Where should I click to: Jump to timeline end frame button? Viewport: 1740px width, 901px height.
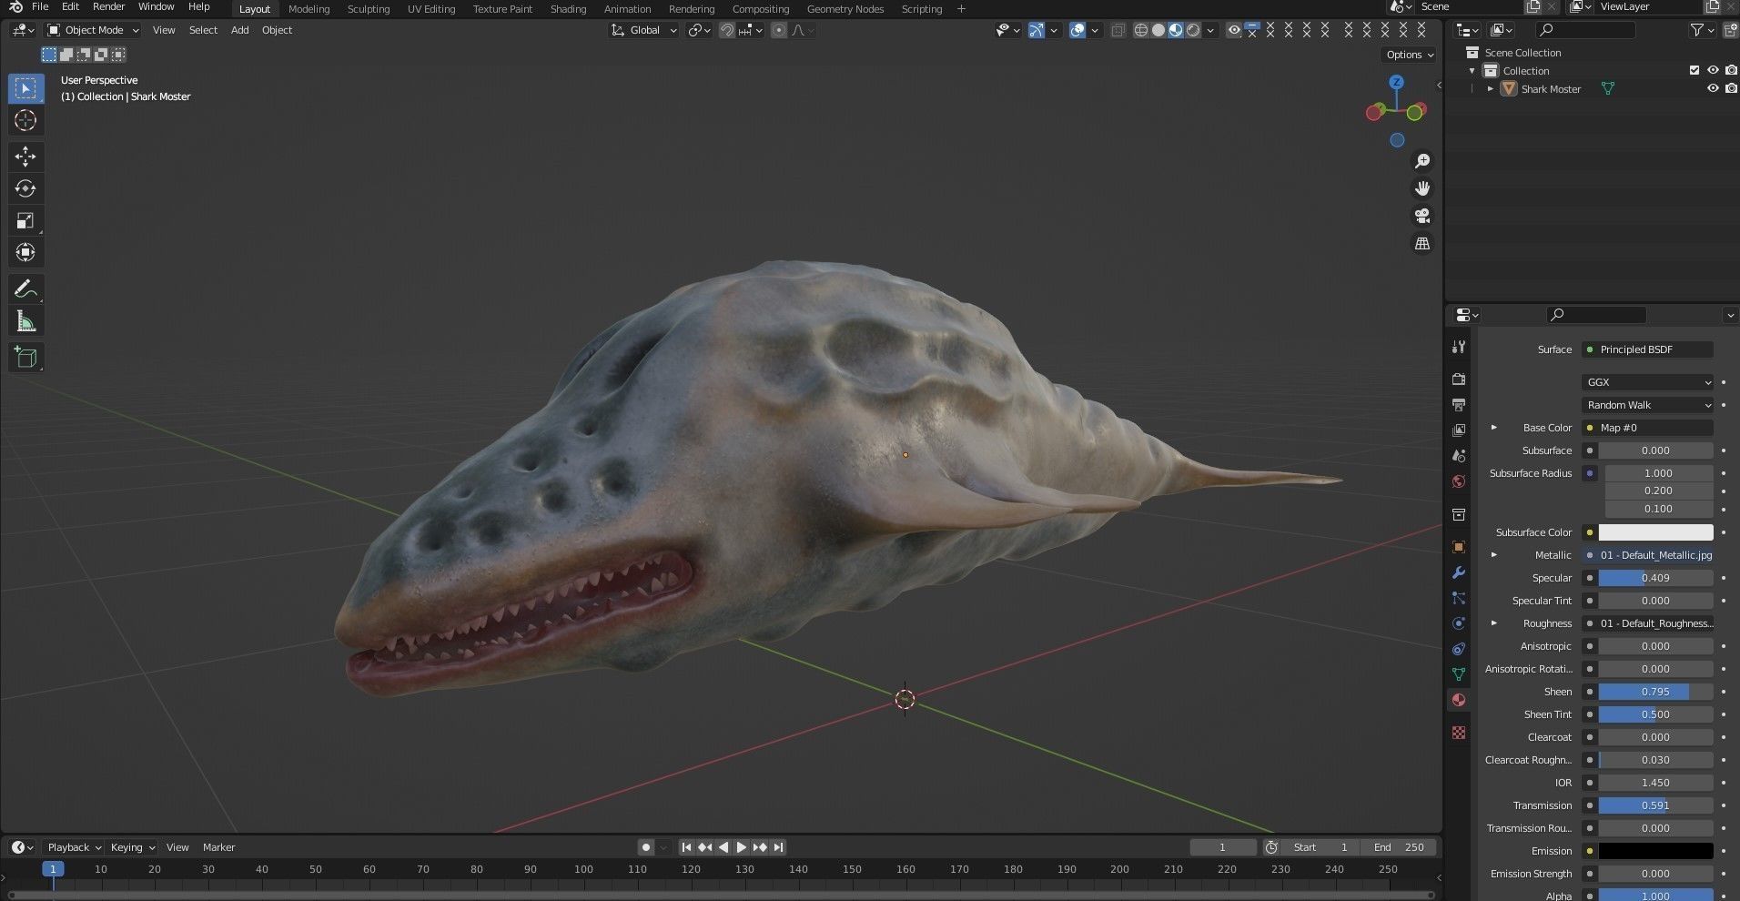tap(778, 847)
